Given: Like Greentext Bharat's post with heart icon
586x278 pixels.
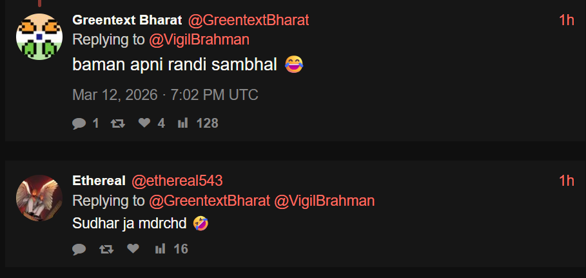Looking at the screenshot, I should [x=144, y=123].
